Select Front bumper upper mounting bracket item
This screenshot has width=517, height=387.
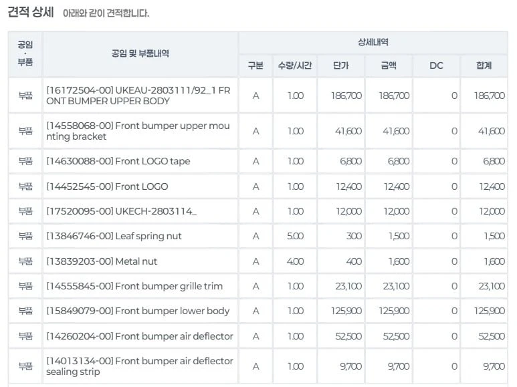pyautogui.click(x=138, y=131)
